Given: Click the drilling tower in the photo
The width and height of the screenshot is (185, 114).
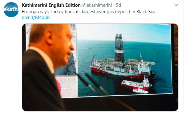Looking at the screenshot, I should pyautogui.click(x=119, y=47).
